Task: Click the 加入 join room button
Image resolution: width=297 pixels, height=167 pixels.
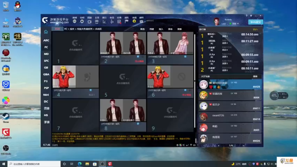Action: [161, 29]
